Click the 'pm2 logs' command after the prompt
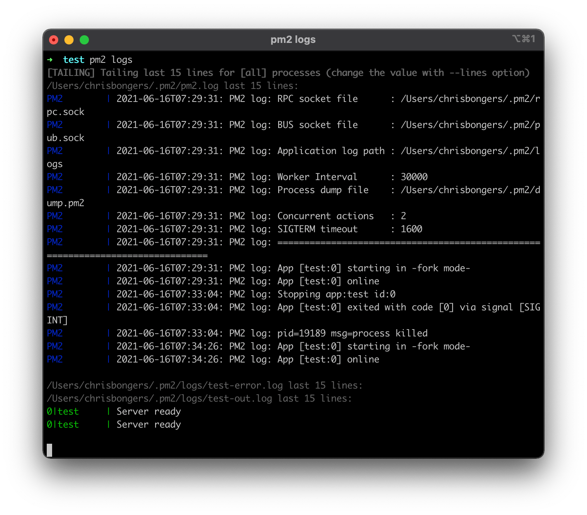 111,60
